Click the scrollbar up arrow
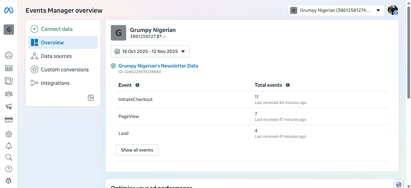 coord(409,3)
